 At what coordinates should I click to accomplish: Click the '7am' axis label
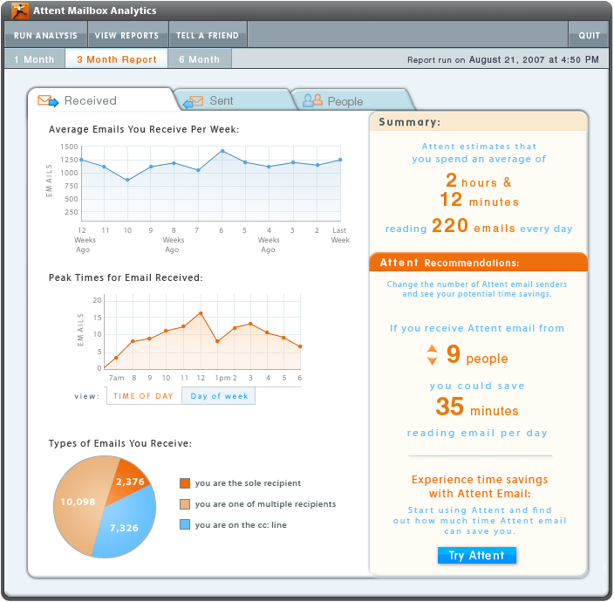[116, 378]
